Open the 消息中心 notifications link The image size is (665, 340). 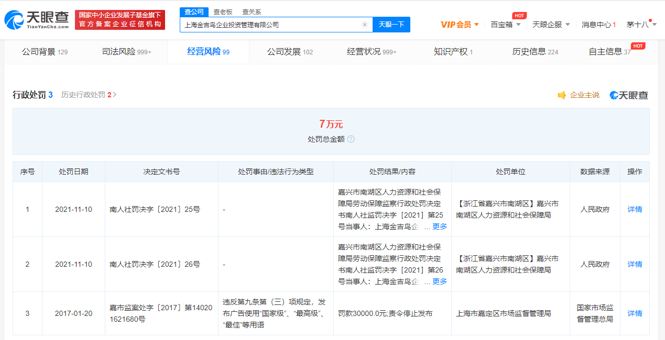point(598,25)
